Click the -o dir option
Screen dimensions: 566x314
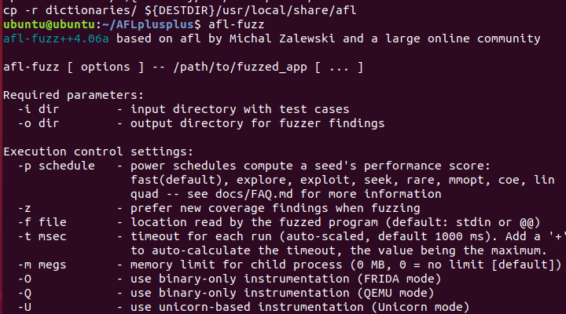tap(39, 123)
